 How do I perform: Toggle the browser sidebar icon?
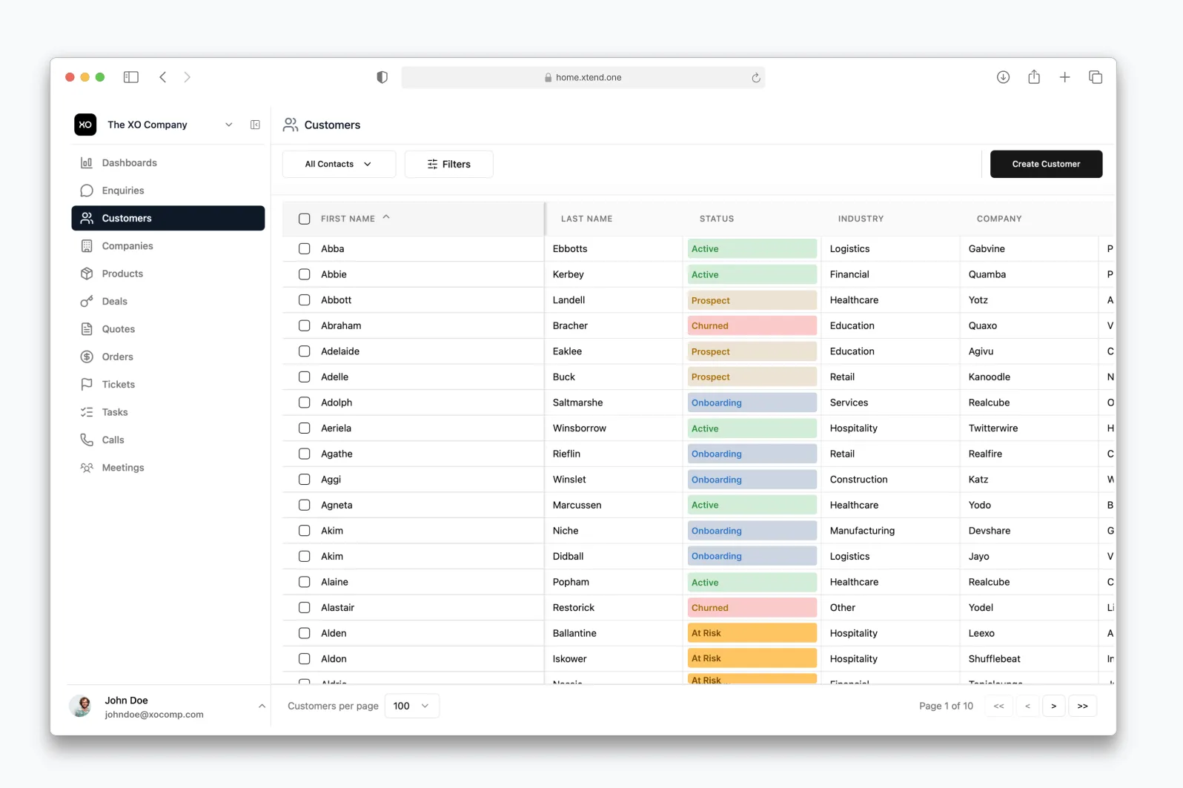pos(131,77)
